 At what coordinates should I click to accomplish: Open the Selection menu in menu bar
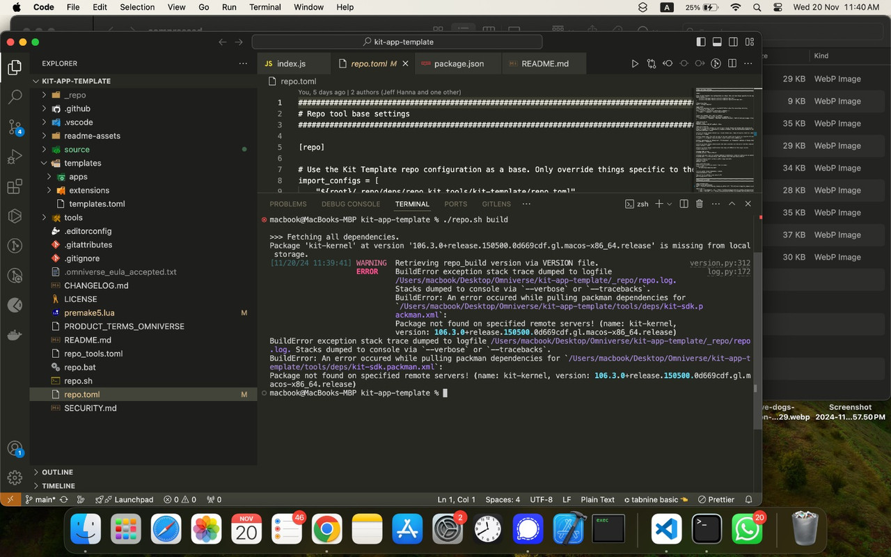click(137, 7)
